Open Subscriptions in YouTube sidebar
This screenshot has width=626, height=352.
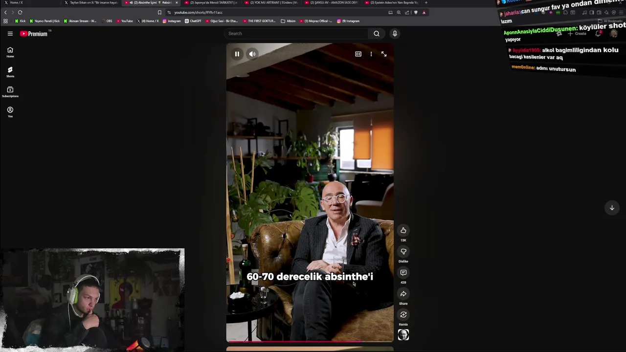pos(10,92)
